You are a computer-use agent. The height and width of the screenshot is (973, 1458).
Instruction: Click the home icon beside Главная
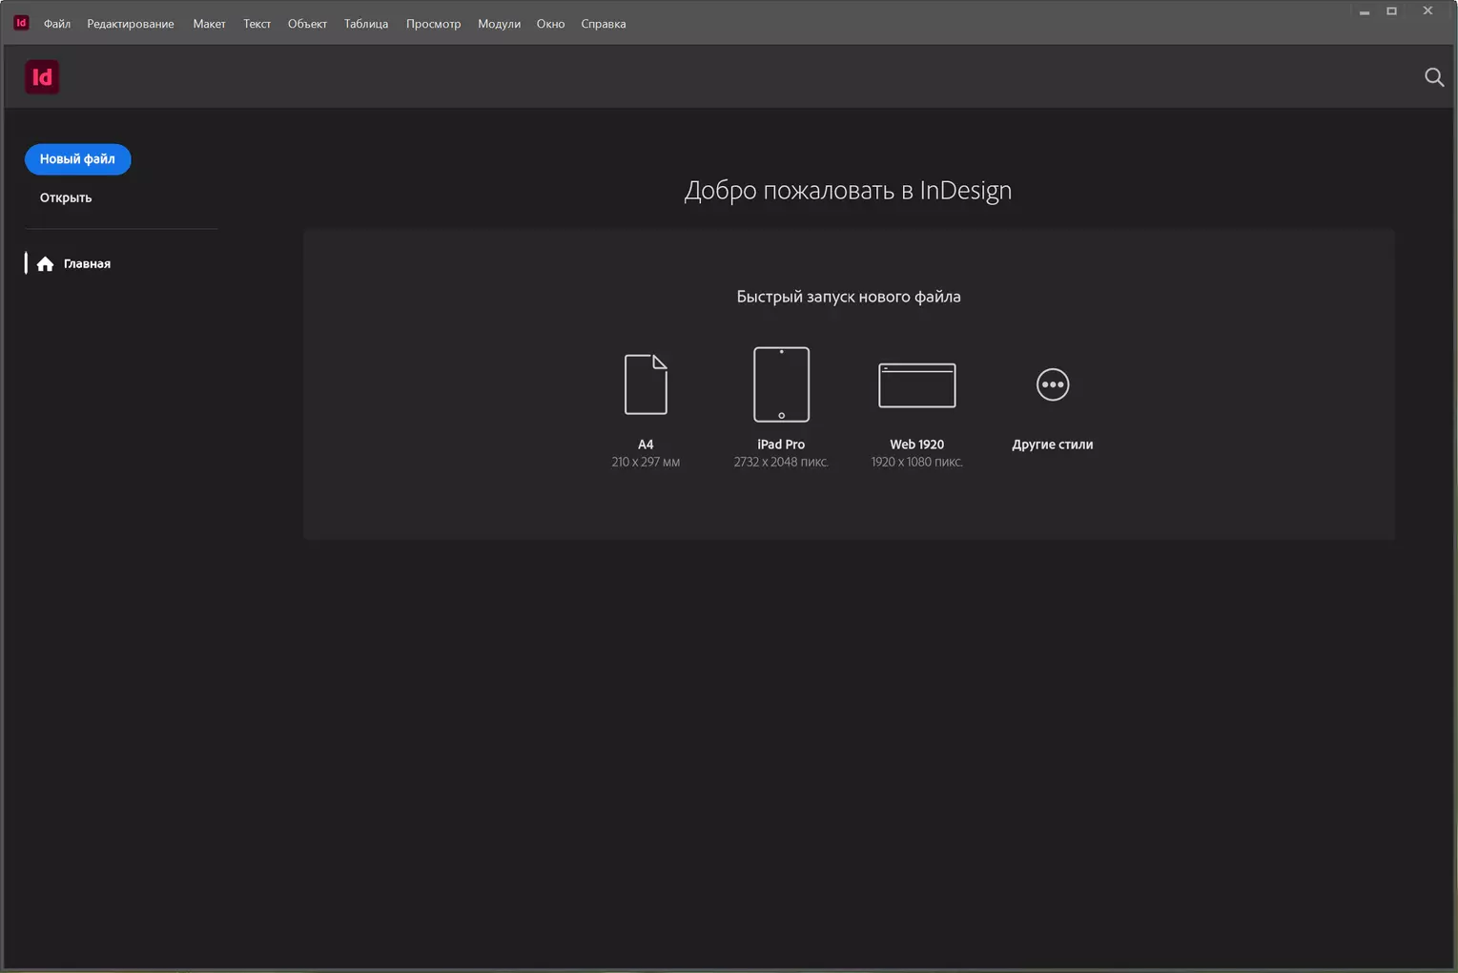point(45,263)
